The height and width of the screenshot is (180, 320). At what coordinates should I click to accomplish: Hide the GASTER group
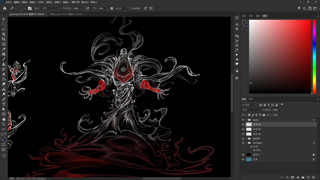pos(243,139)
